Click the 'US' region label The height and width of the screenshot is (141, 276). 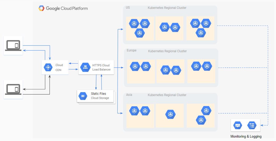click(128, 8)
